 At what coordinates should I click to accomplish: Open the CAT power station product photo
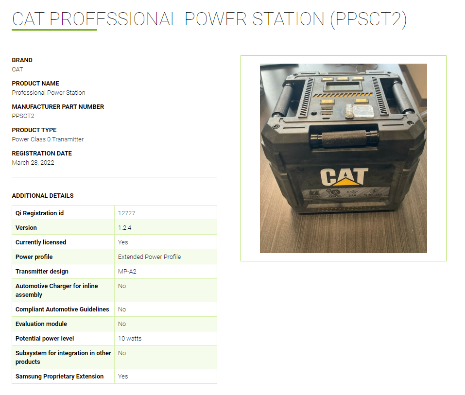(343, 158)
